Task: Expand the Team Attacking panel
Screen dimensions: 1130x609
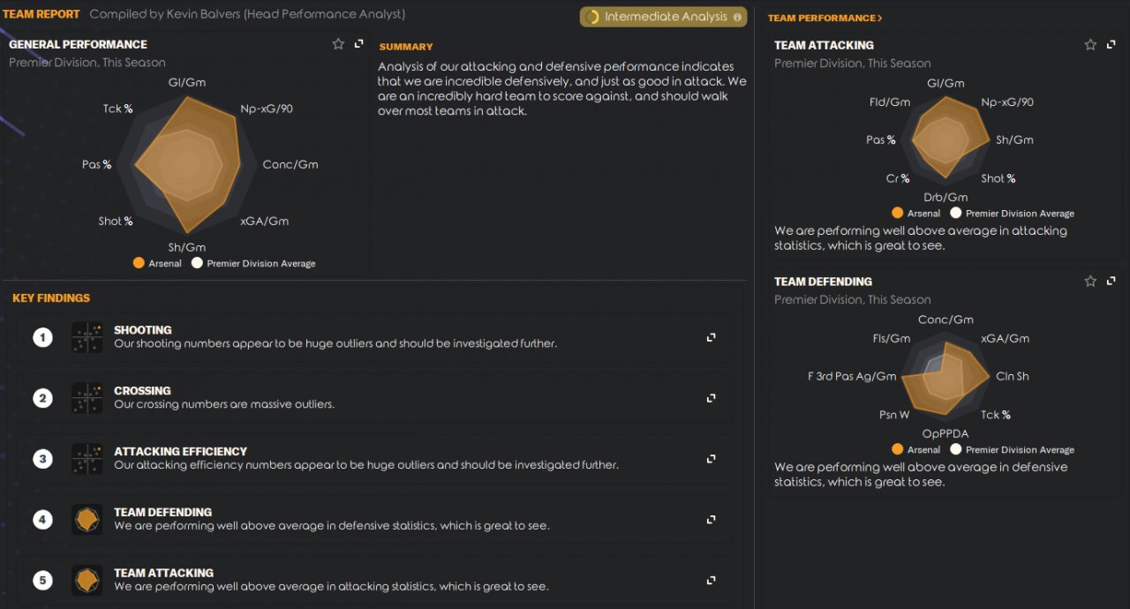Action: [1111, 45]
